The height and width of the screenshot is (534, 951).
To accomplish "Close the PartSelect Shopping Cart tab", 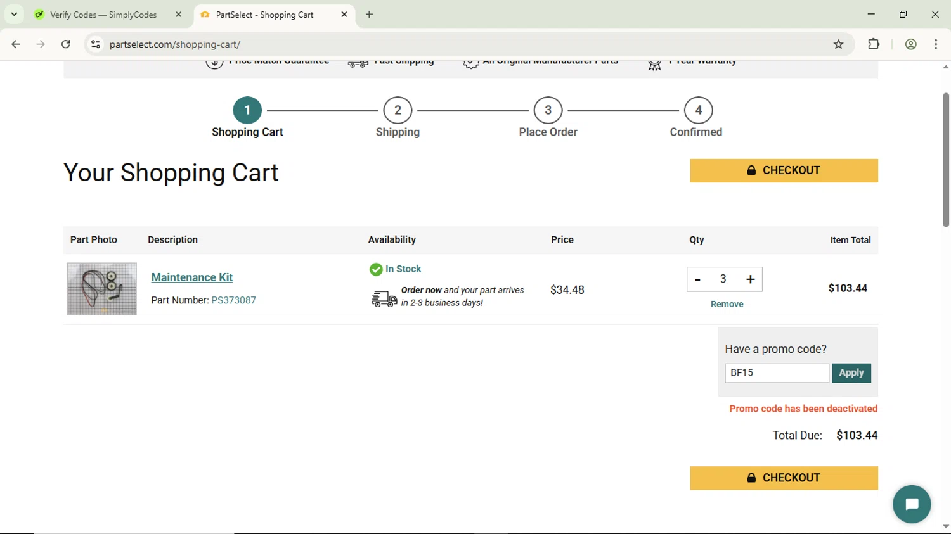I will [x=344, y=15].
